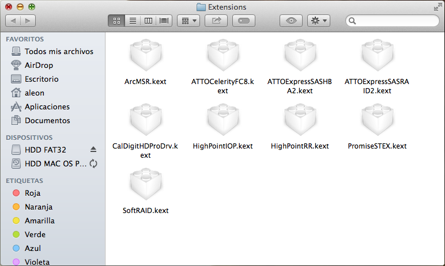Click the Quick Look eye button
This screenshot has height=266, width=445.
[x=291, y=21]
